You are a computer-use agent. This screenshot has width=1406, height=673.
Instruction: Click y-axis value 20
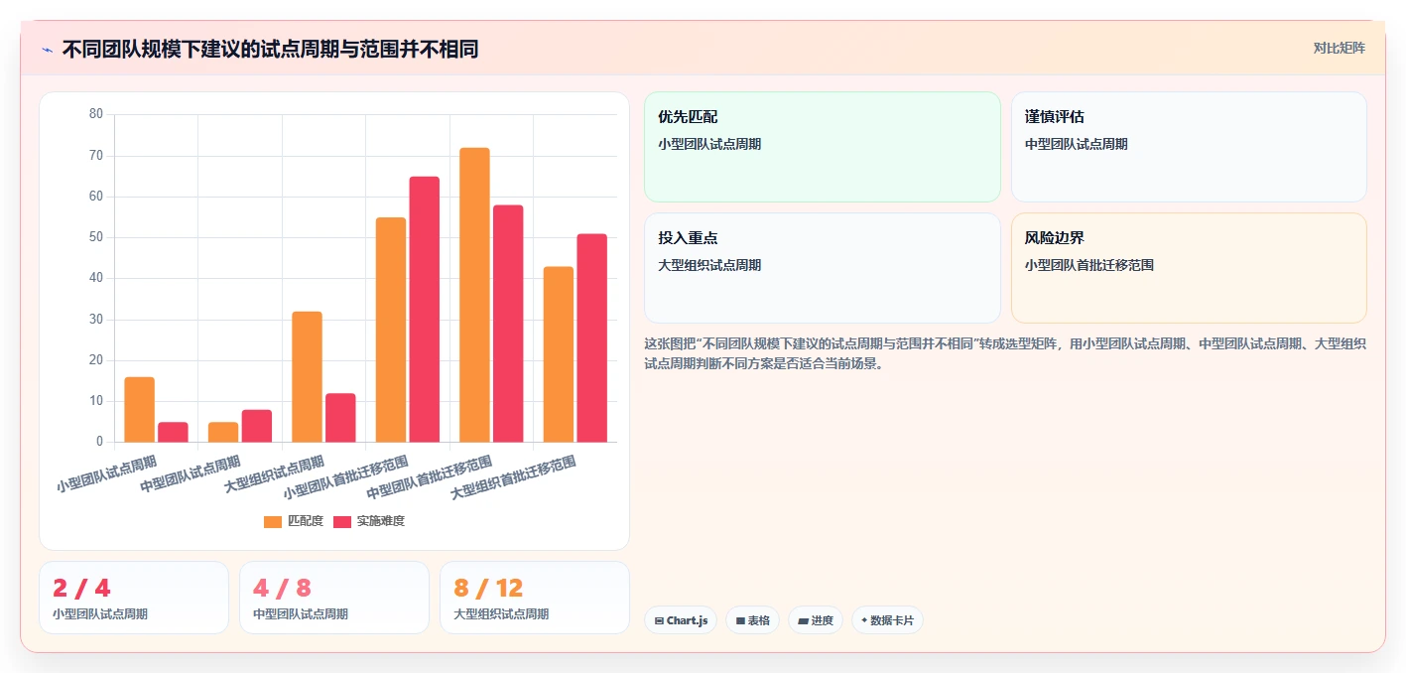click(x=96, y=360)
